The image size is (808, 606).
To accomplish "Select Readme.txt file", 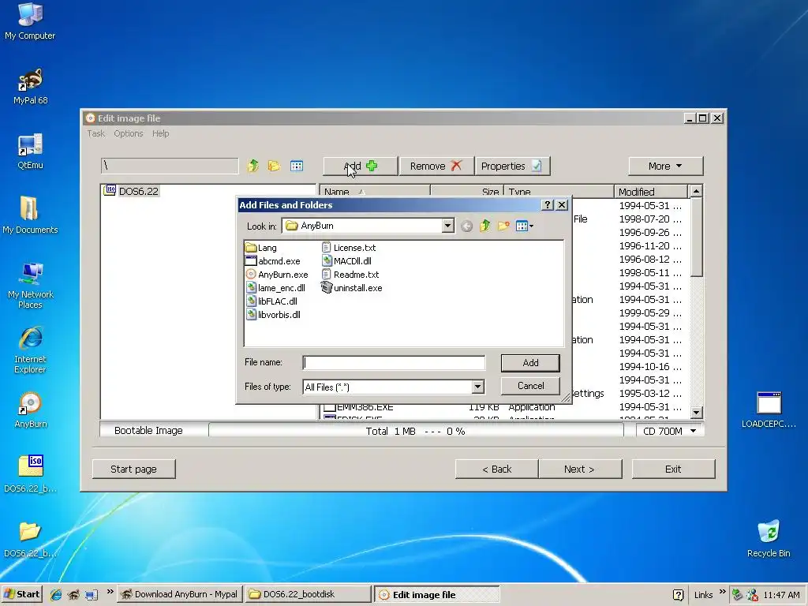I will click(x=350, y=275).
